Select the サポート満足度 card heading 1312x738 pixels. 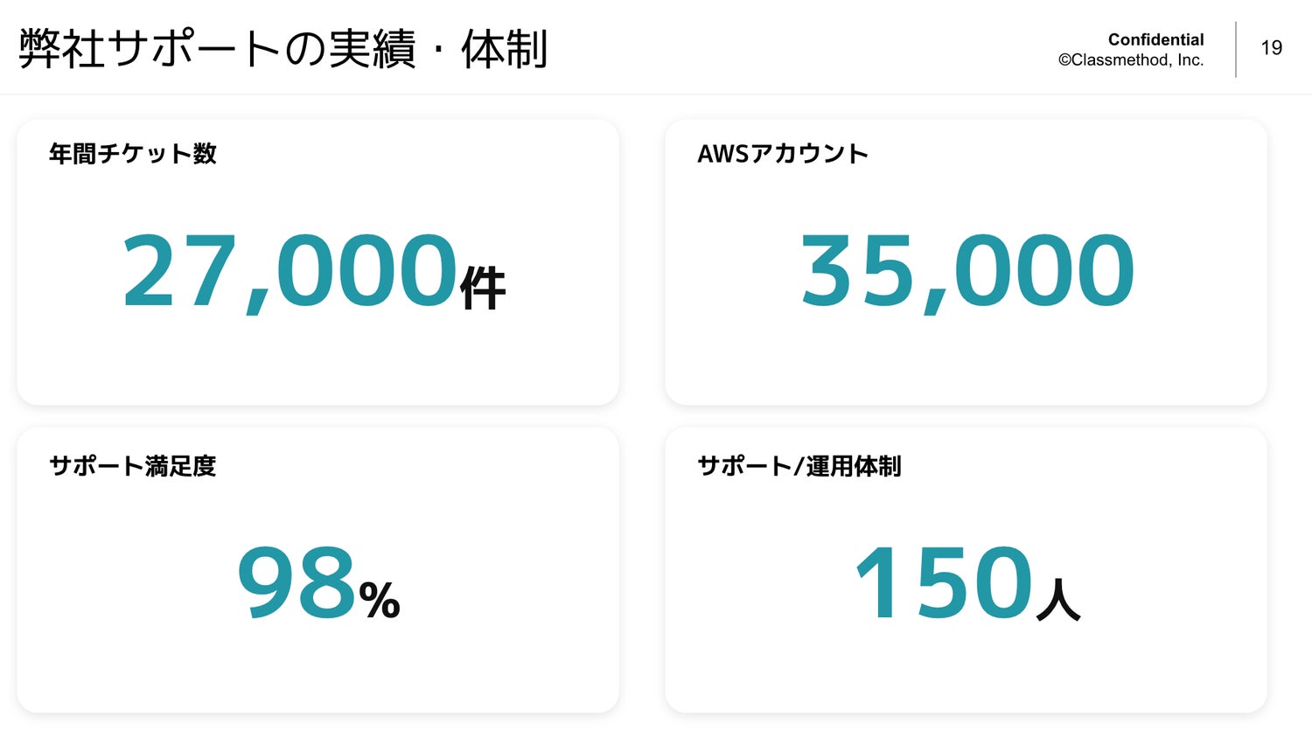pyautogui.click(x=133, y=466)
